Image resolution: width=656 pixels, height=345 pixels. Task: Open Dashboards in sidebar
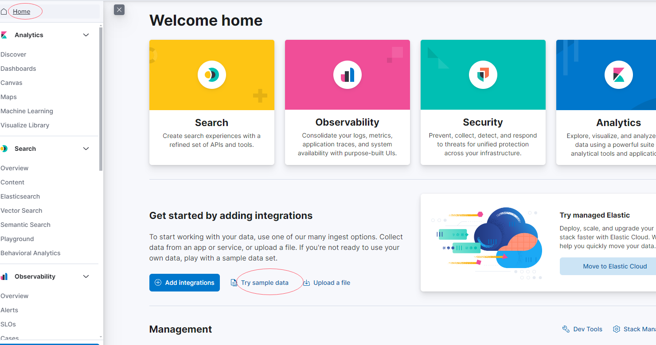click(x=18, y=69)
